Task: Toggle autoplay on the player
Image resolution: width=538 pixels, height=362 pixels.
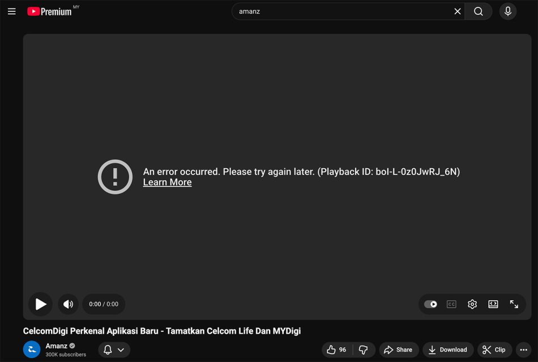Action: pos(430,304)
